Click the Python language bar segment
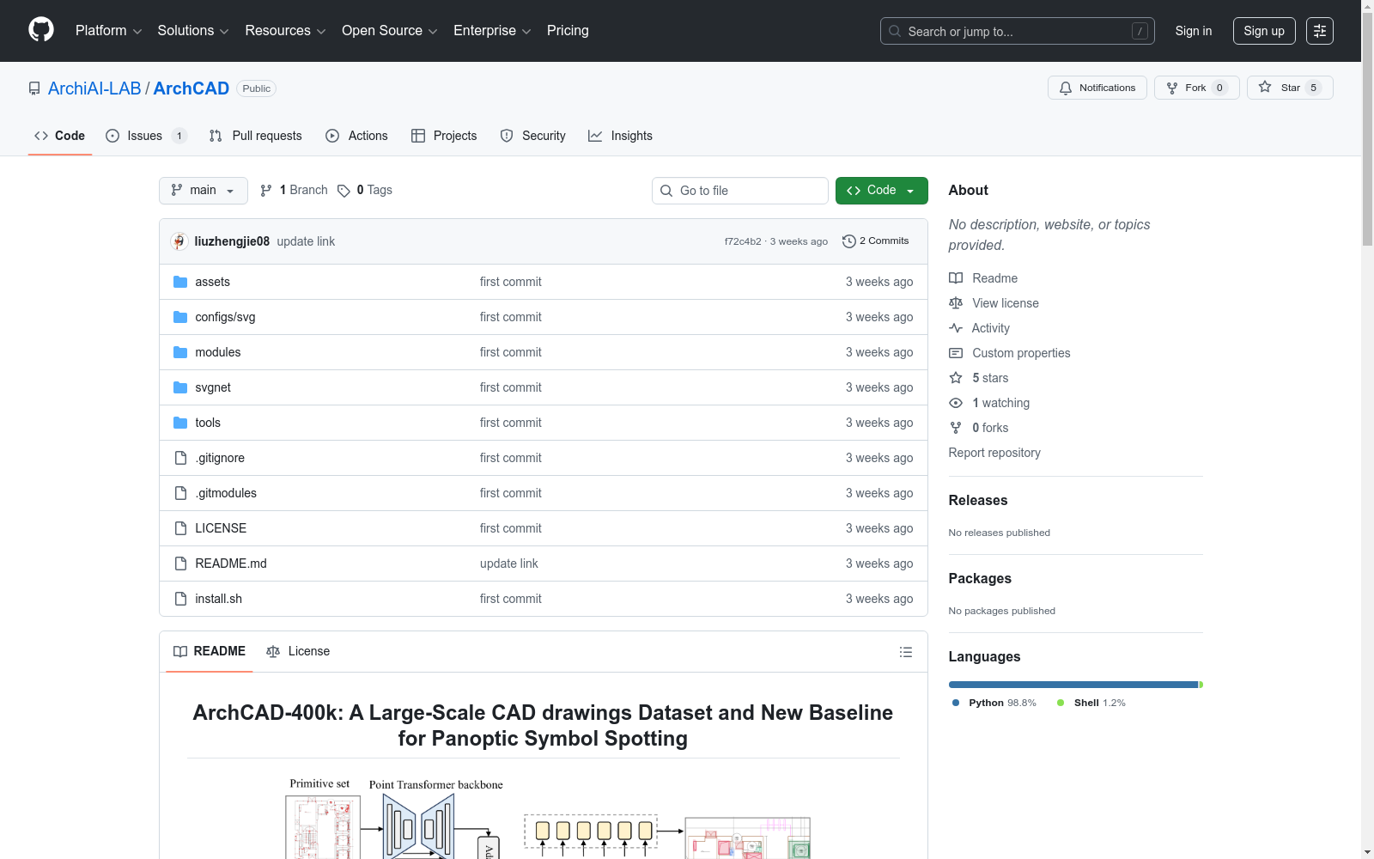Viewport: 1374px width, 859px height. [1073, 685]
